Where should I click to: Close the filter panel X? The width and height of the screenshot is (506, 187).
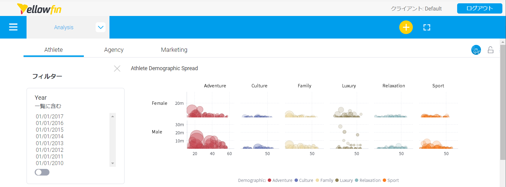click(x=117, y=69)
